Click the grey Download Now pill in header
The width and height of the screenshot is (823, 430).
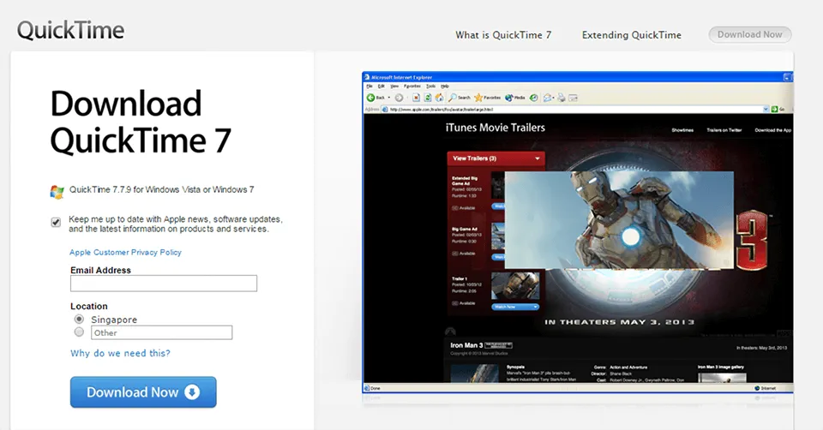[x=749, y=34]
